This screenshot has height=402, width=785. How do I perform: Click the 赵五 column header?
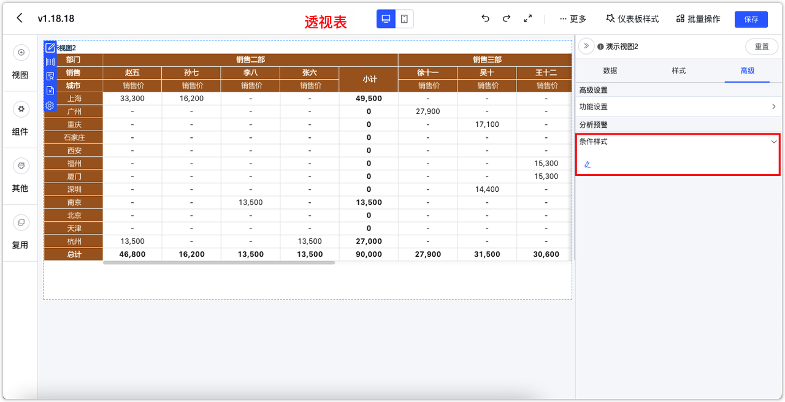click(132, 72)
